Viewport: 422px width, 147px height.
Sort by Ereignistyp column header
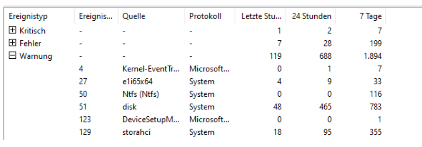click(28, 16)
